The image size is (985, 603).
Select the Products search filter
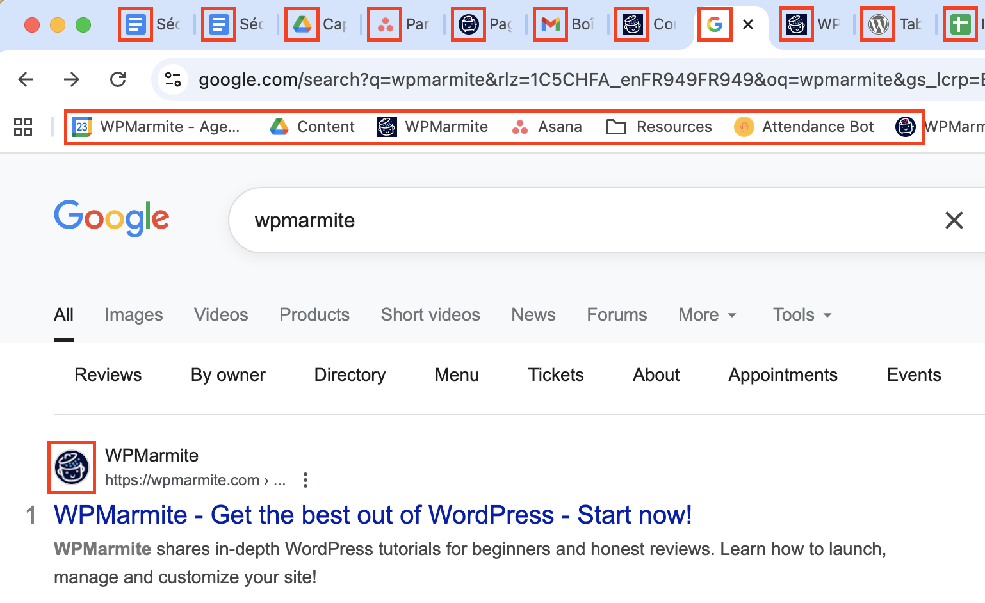pyautogui.click(x=314, y=315)
